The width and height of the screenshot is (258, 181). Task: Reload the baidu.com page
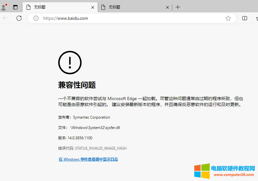coord(19,18)
